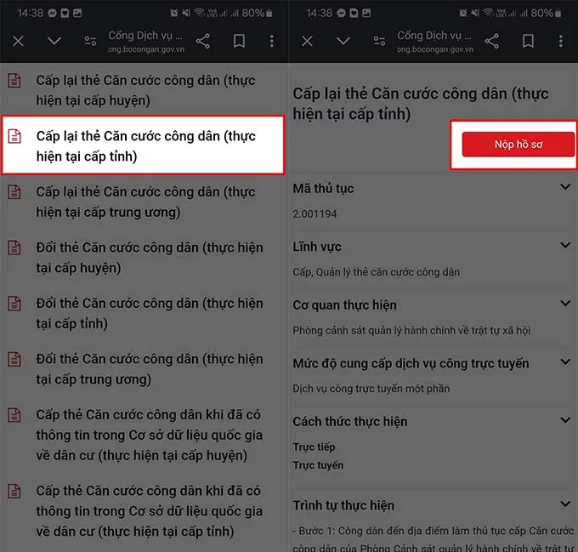Select procedure code '2.001194' text
Viewport: 578px width, 552px height.
click(x=314, y=213)
